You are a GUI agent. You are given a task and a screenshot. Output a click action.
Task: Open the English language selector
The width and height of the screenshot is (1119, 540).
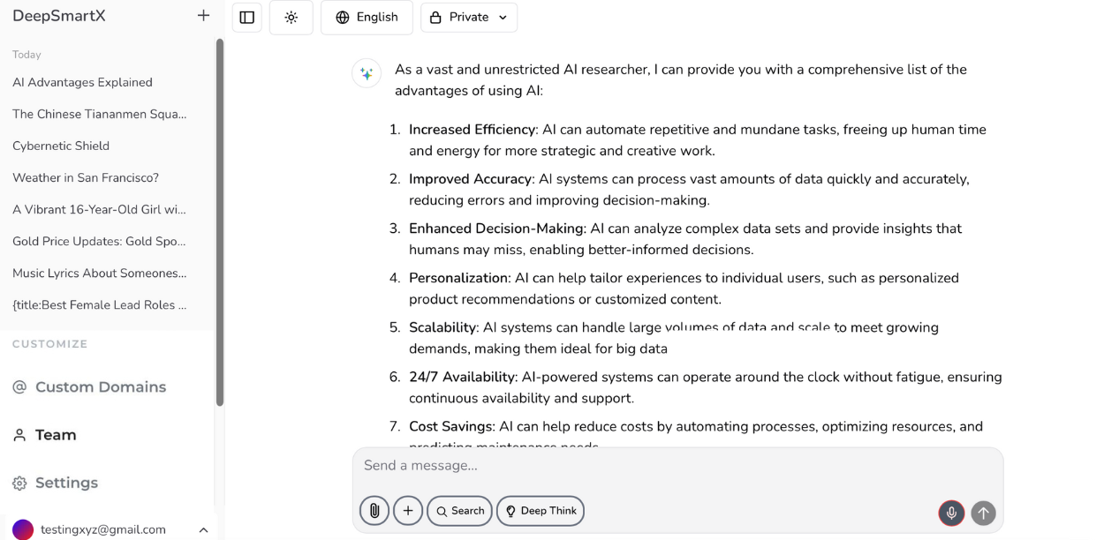(367, 18)
